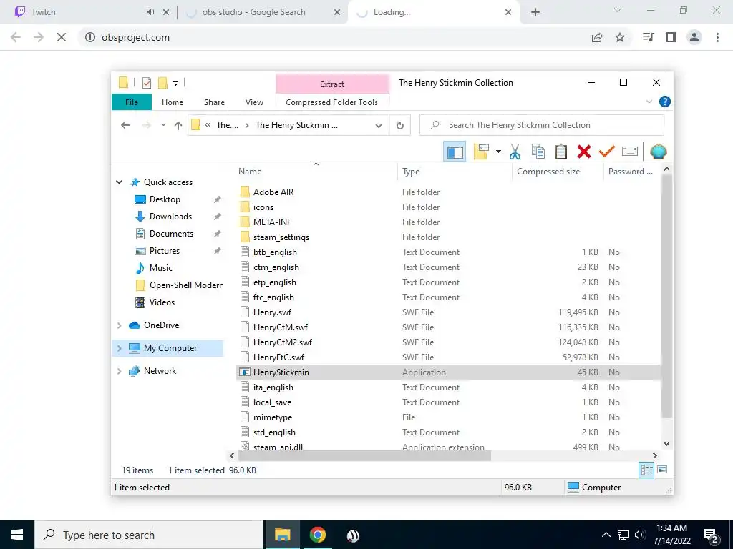Click the Paste clipboard toolbar icon
This screenshot has width=733, height=549.
[561, 152]
